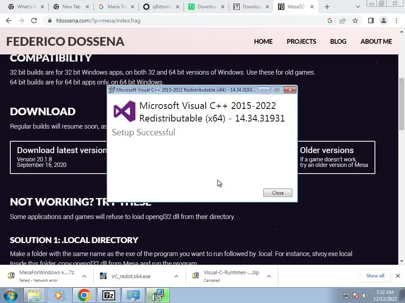Click the volume speaker tray icon

[365, 296]
